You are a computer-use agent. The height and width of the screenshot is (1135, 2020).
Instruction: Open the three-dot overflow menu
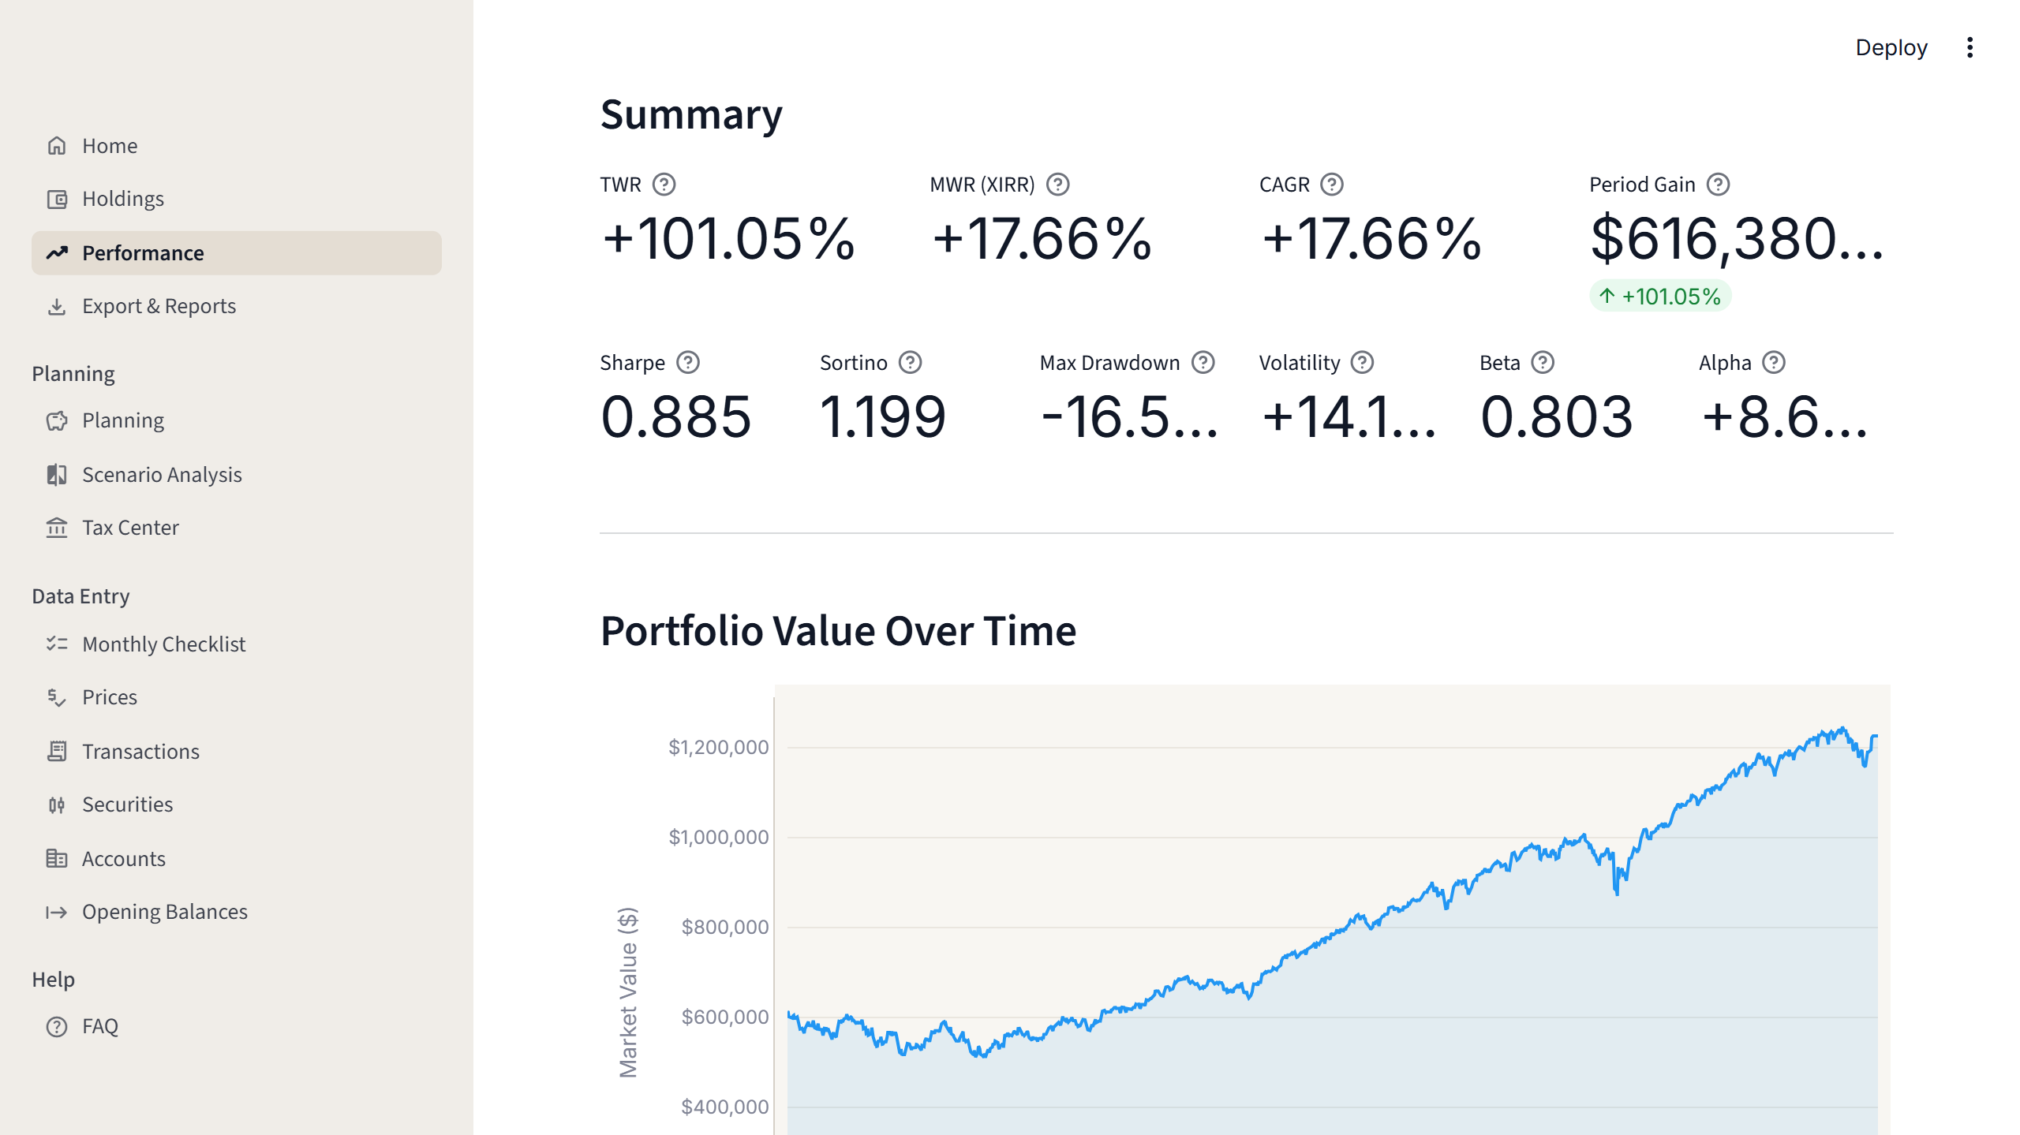[1969, 48]
